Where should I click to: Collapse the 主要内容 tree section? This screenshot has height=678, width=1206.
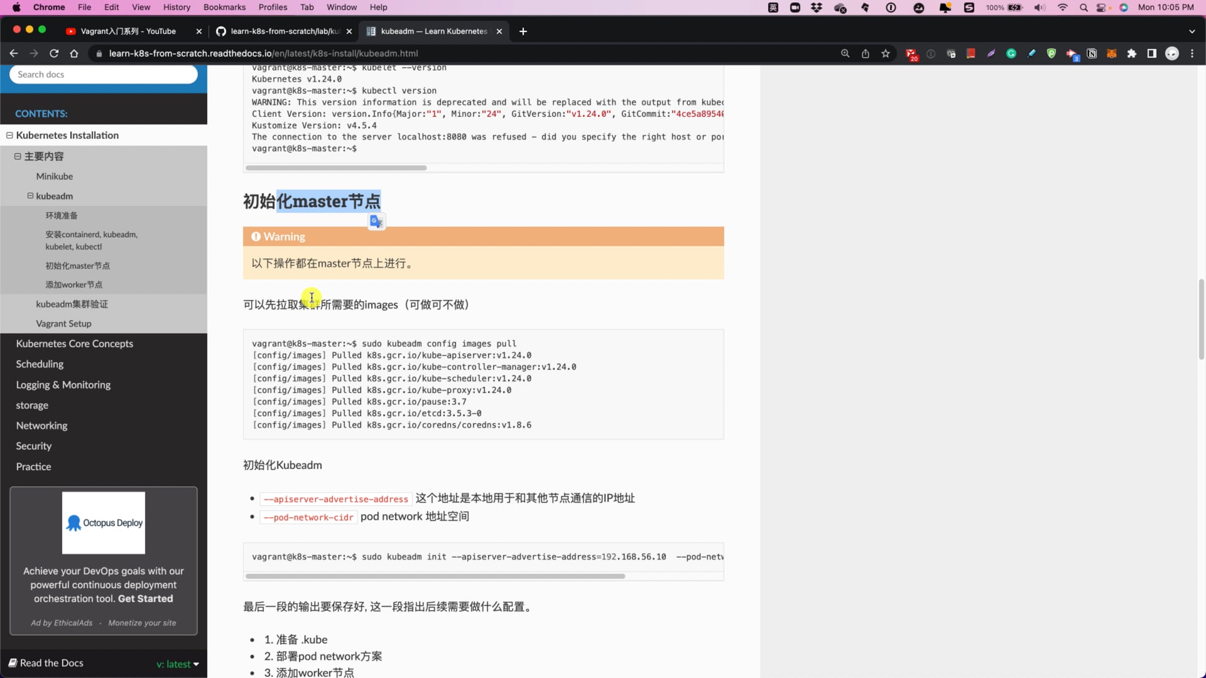(18, 156)
